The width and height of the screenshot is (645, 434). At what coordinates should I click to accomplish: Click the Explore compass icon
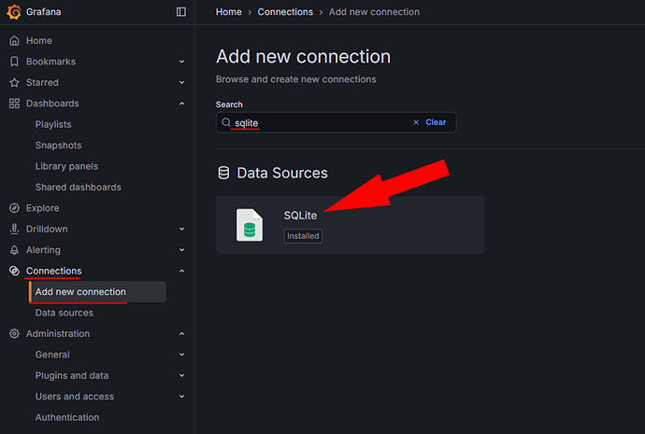(x=14, y=208)
